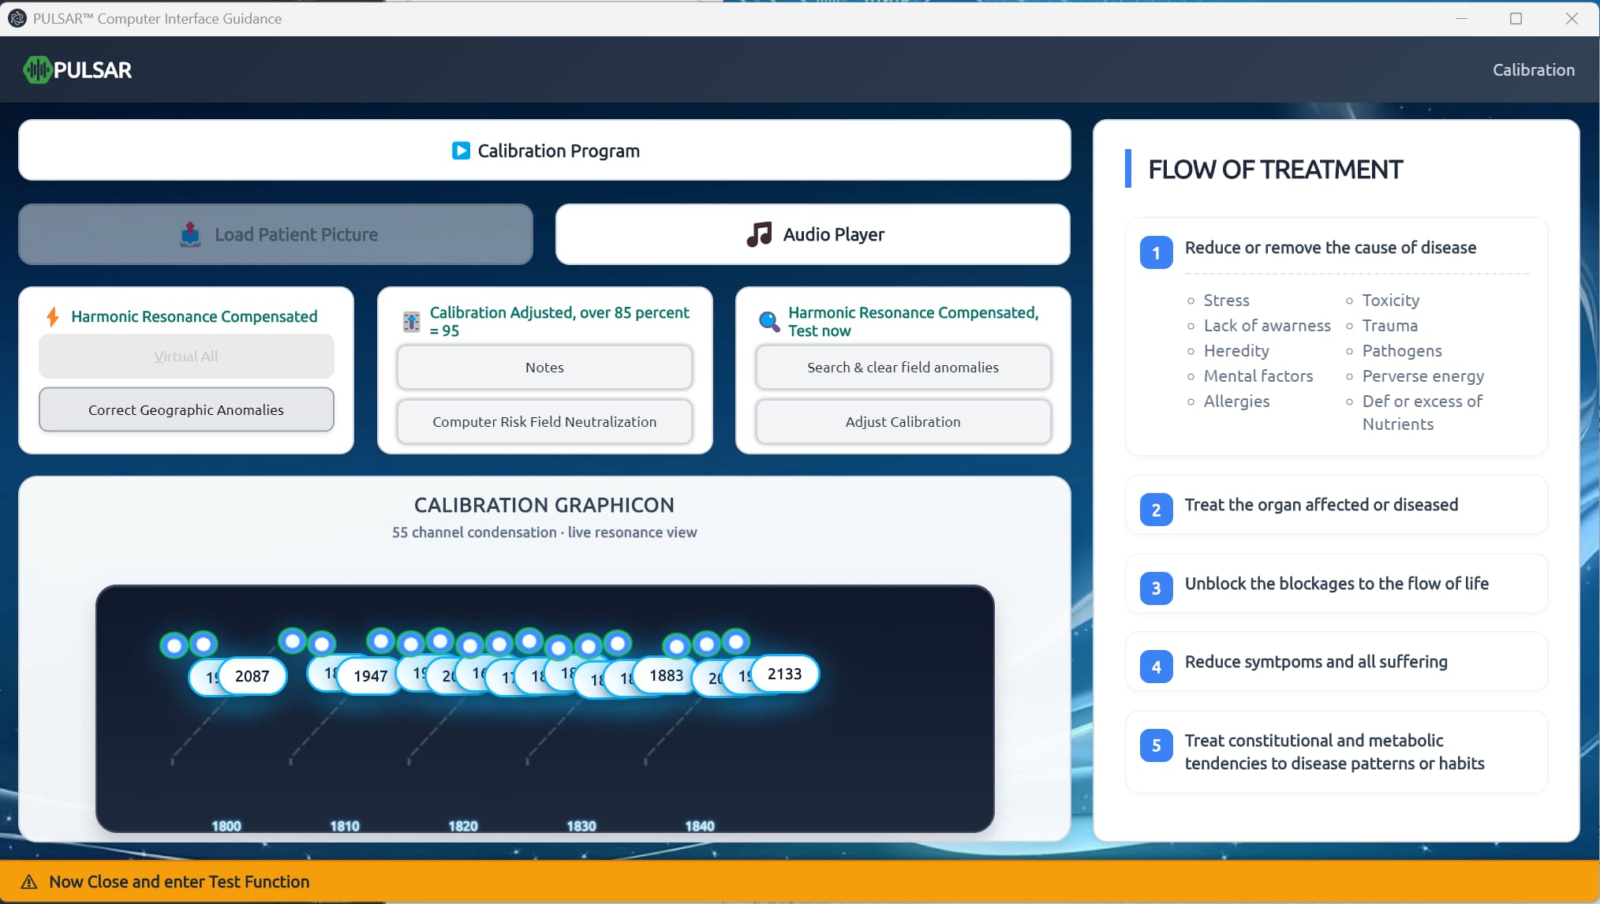This screenshot has width=1600, height=904.
Task: Click 'Reduce symtpoms and all suffering'
Action: pos(1316,662)
